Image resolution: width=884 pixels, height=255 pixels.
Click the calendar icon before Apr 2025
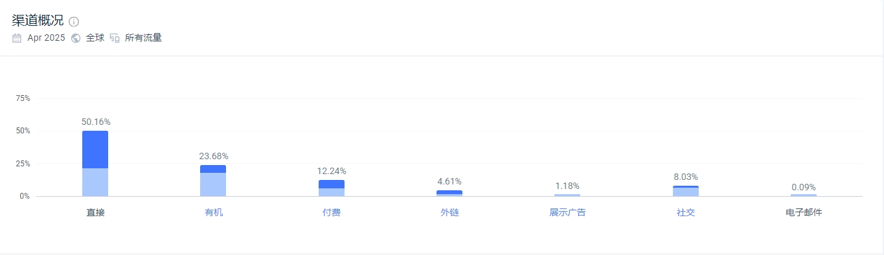pyautogui.click(x=17, y=38)
